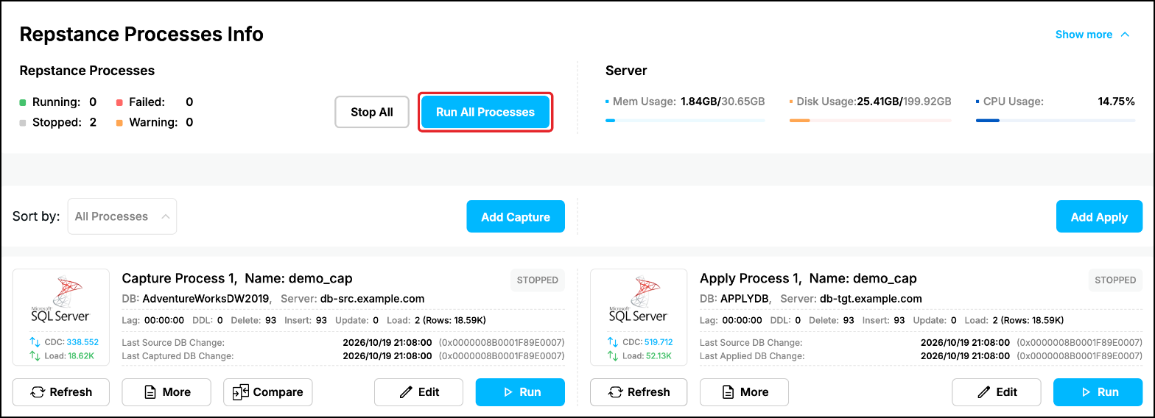Click CDC value 338.552
1155x418 pixels.
pyautogui.click(x=82, y=342)
